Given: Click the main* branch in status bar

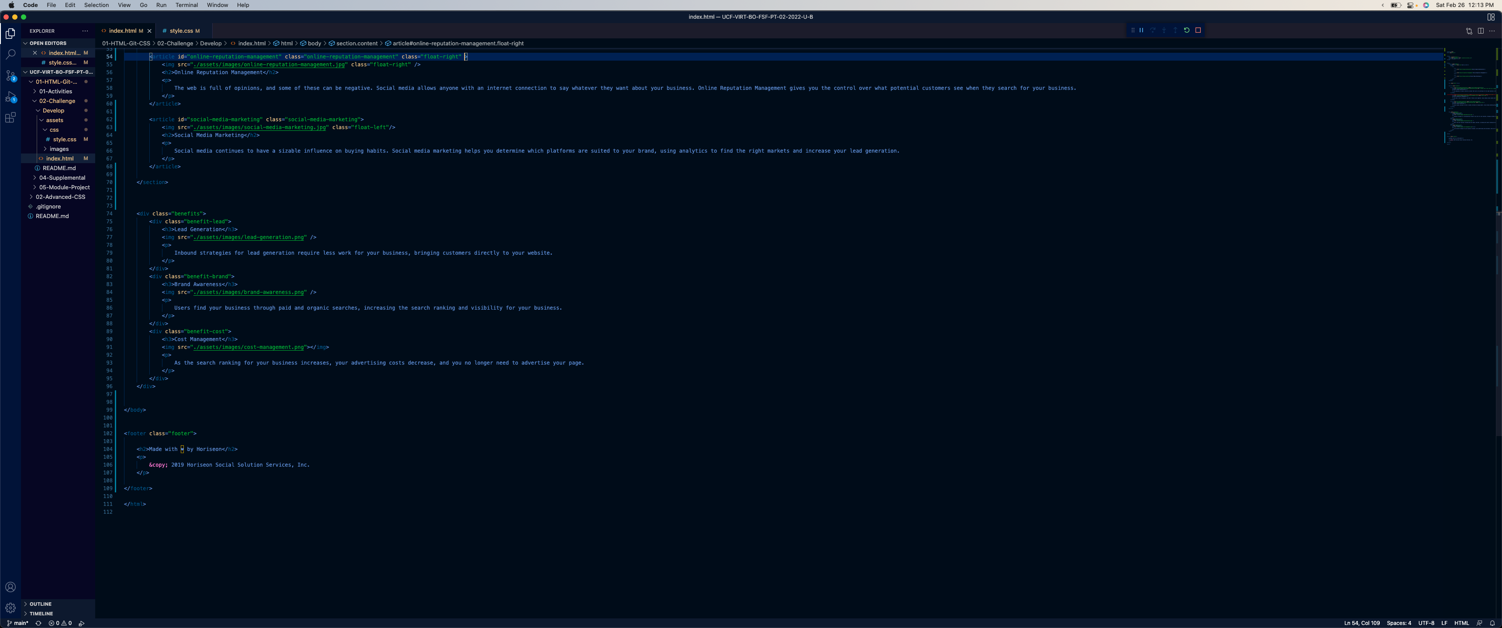Looking at the screenshot, I should coord(18,623).
